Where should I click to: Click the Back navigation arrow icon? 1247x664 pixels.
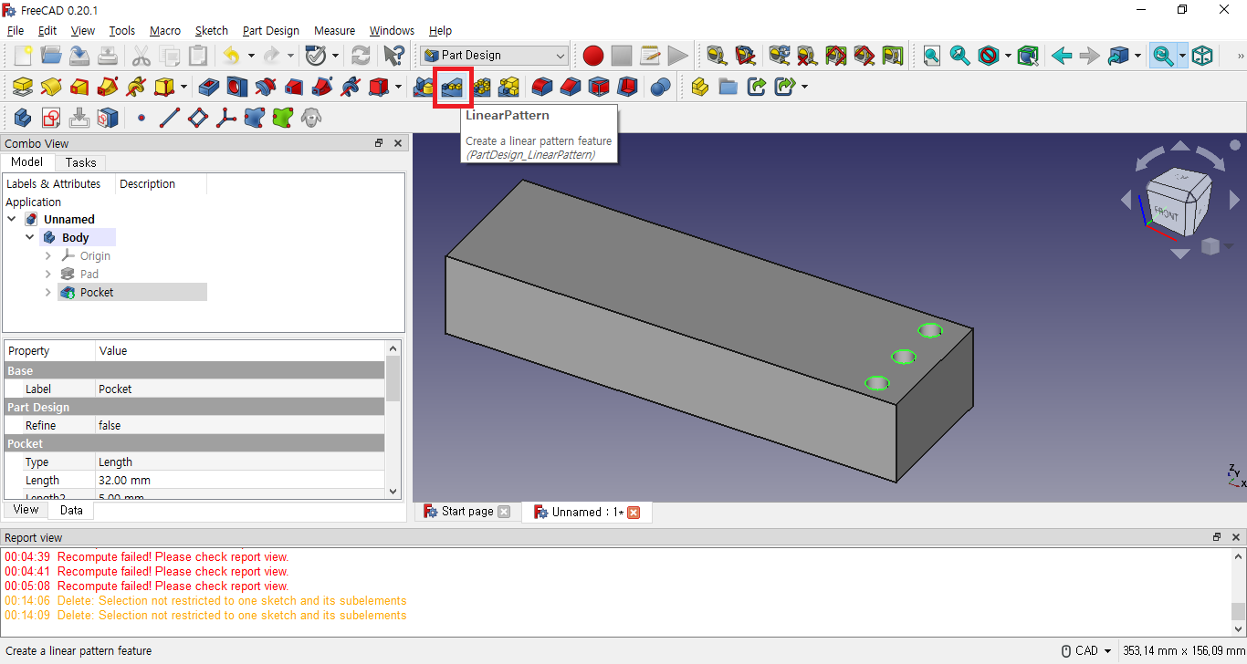pos(1061,56)
